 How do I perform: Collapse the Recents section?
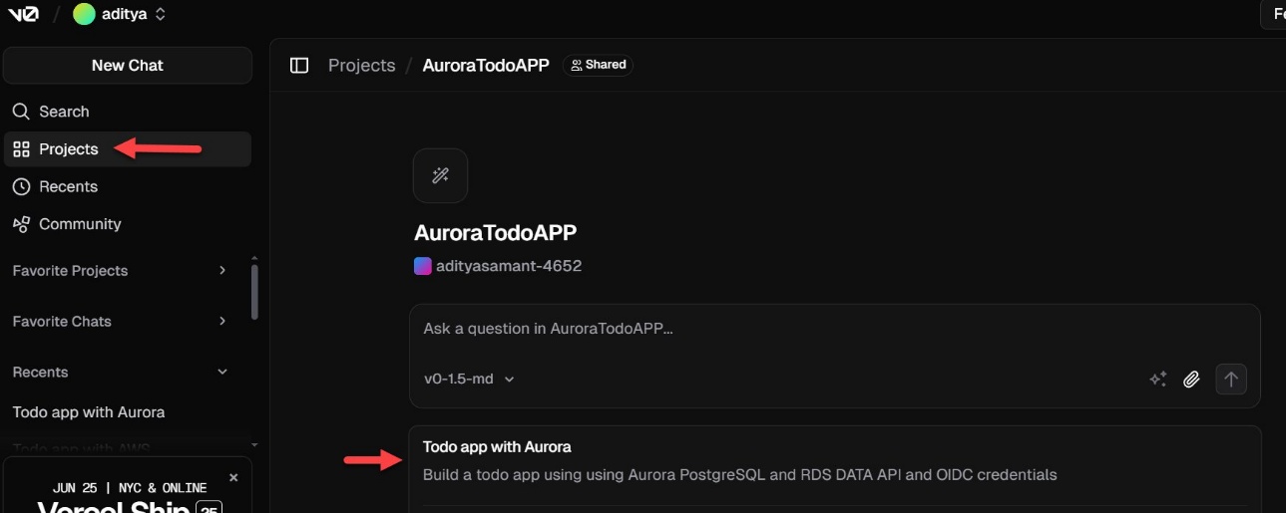221,373
